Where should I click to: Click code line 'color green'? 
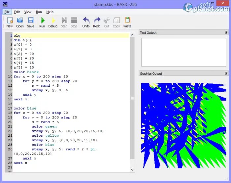(44, 127)
